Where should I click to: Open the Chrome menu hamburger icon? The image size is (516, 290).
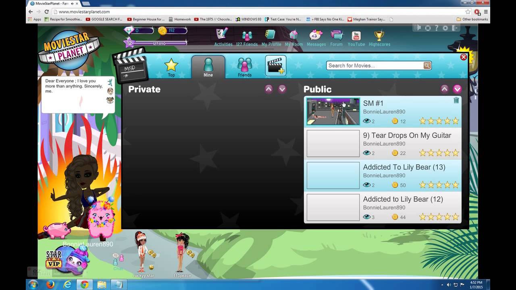coord(486,12)
